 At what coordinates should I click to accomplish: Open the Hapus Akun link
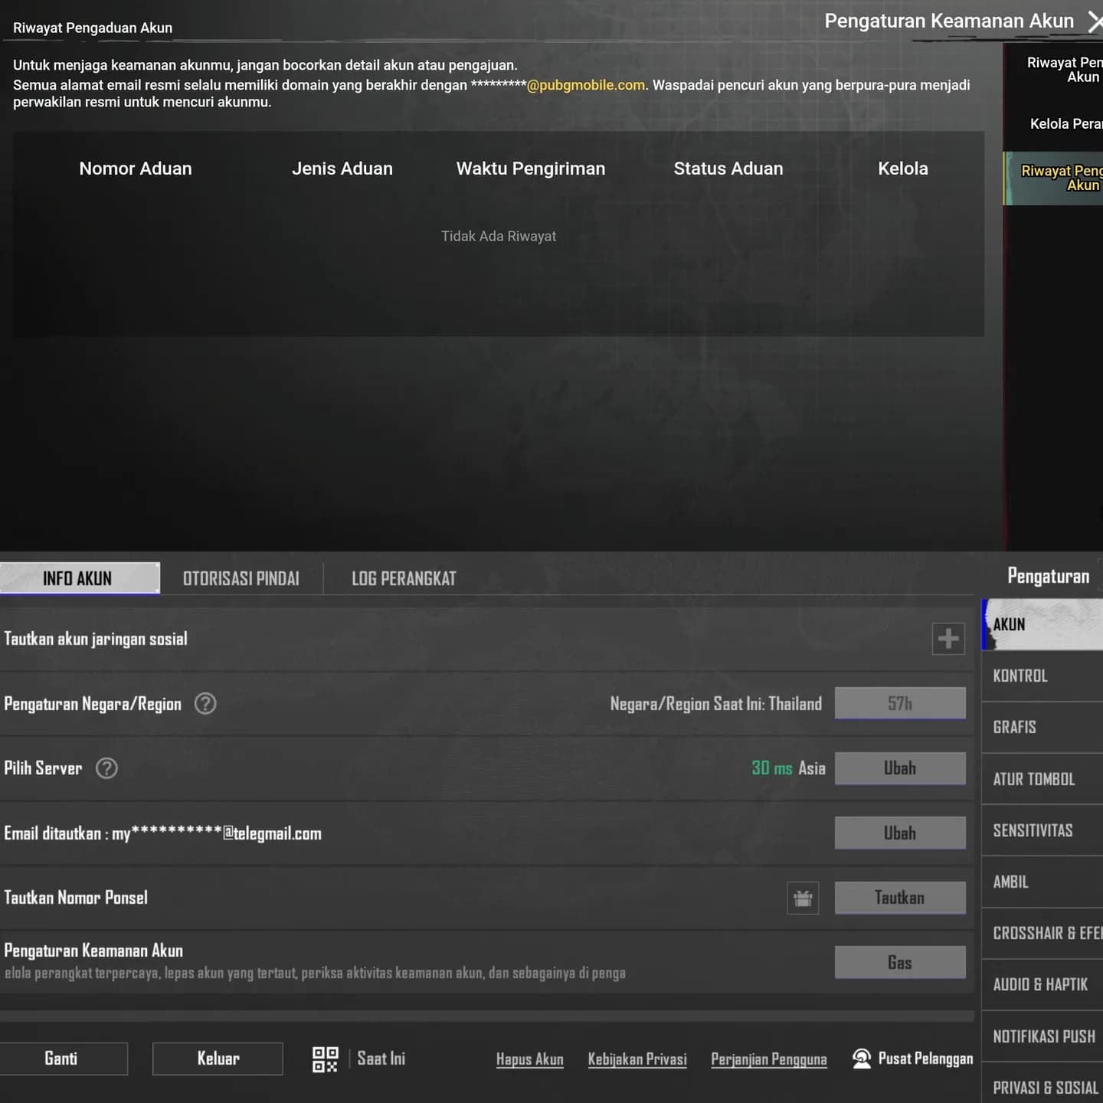point(529,1059)
